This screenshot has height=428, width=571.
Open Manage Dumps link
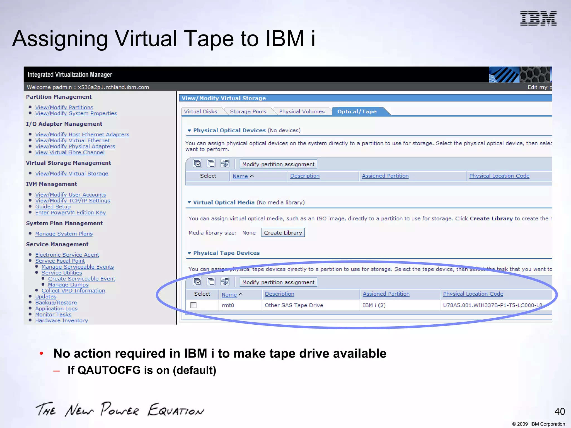[x=68, y=285]
